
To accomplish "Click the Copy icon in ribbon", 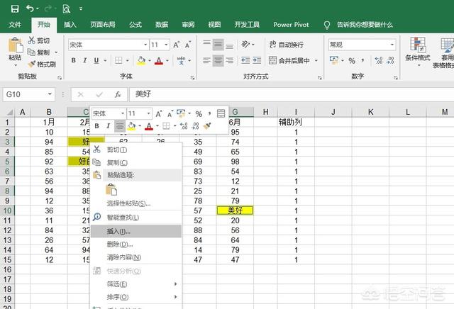I will click(31, 52).
